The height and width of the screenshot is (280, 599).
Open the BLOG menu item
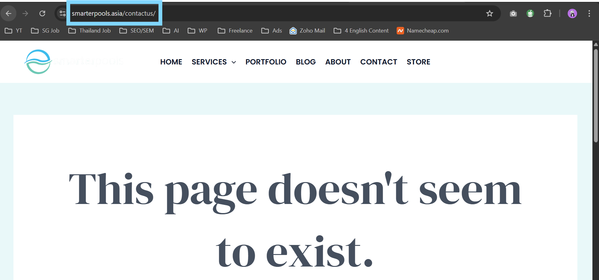click(305, 62)
